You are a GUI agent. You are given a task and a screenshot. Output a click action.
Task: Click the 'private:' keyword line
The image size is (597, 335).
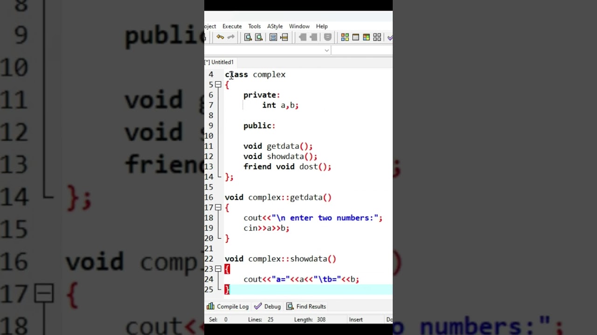[x=262, y=95]
